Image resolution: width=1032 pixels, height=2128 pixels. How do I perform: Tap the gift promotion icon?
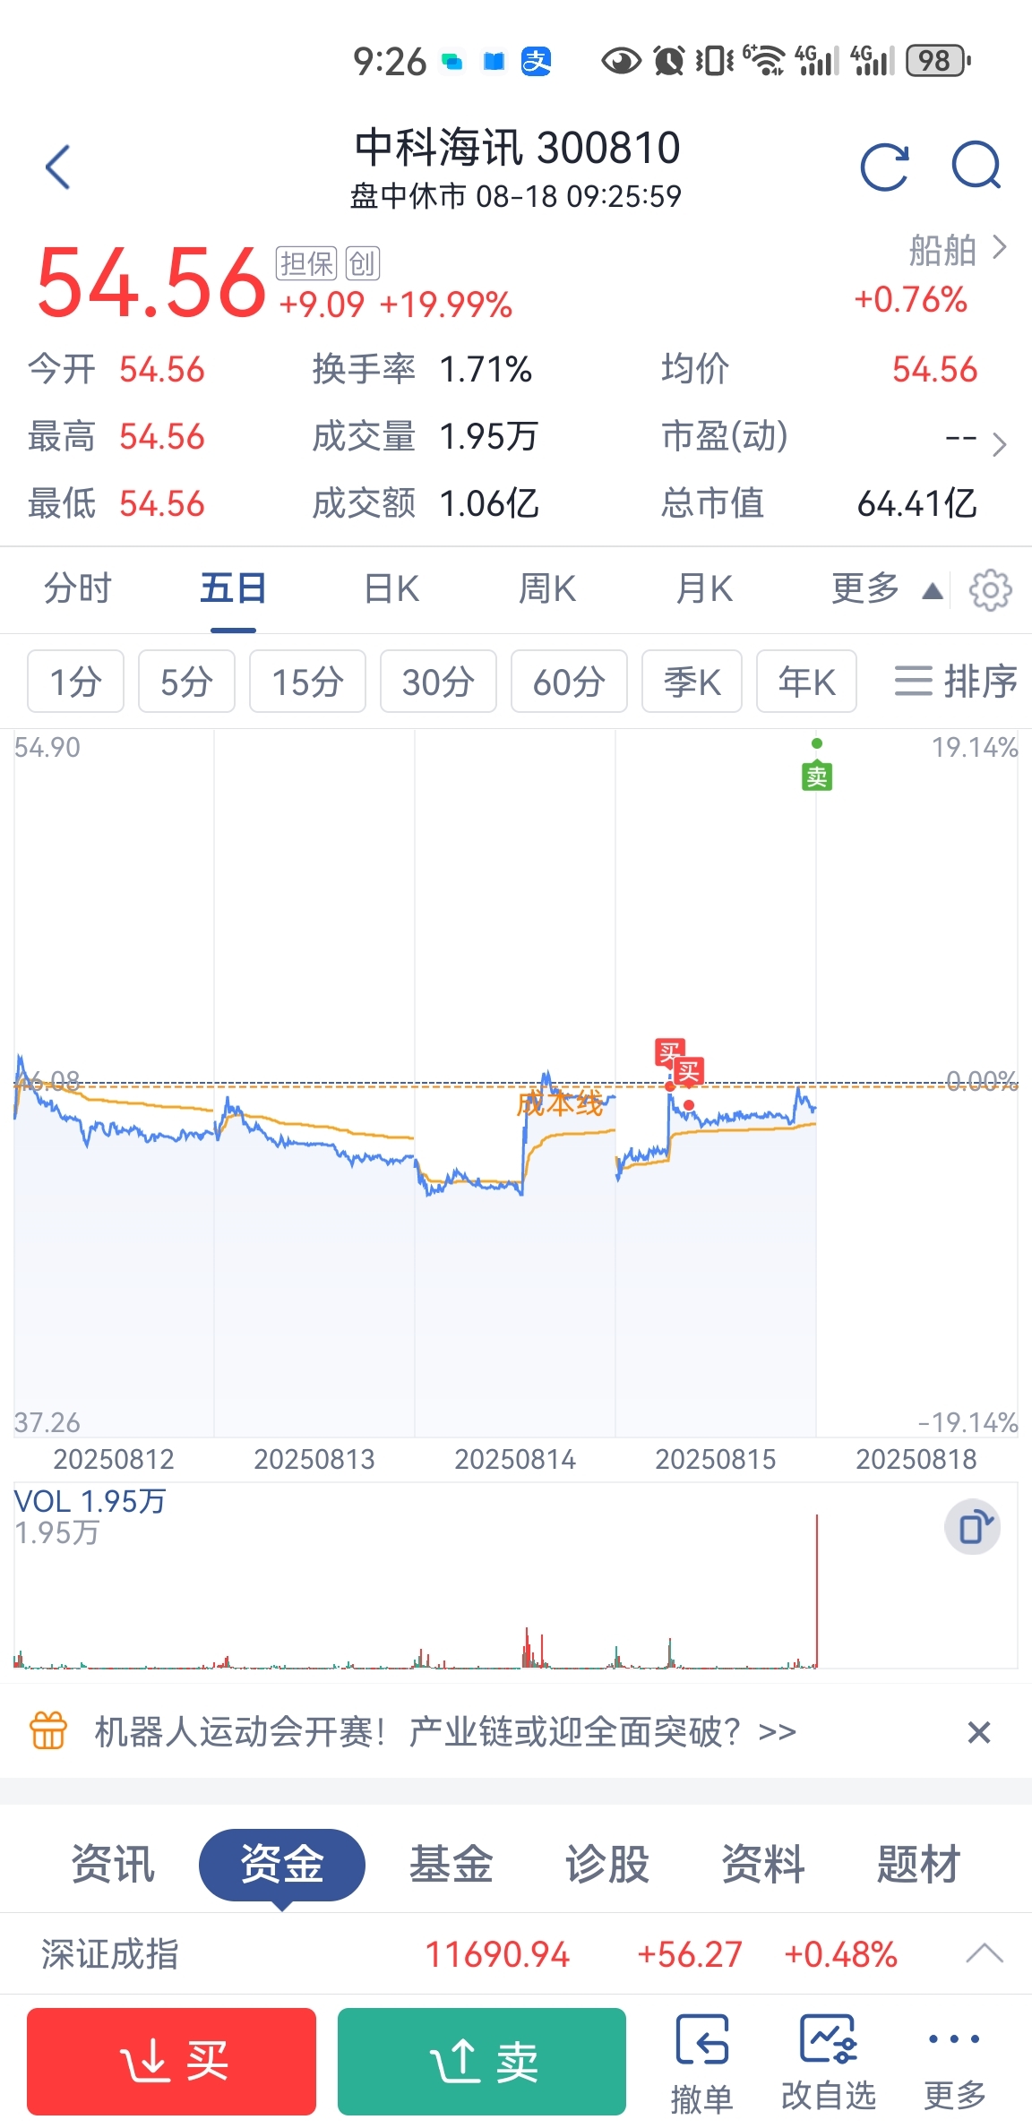49,1730
